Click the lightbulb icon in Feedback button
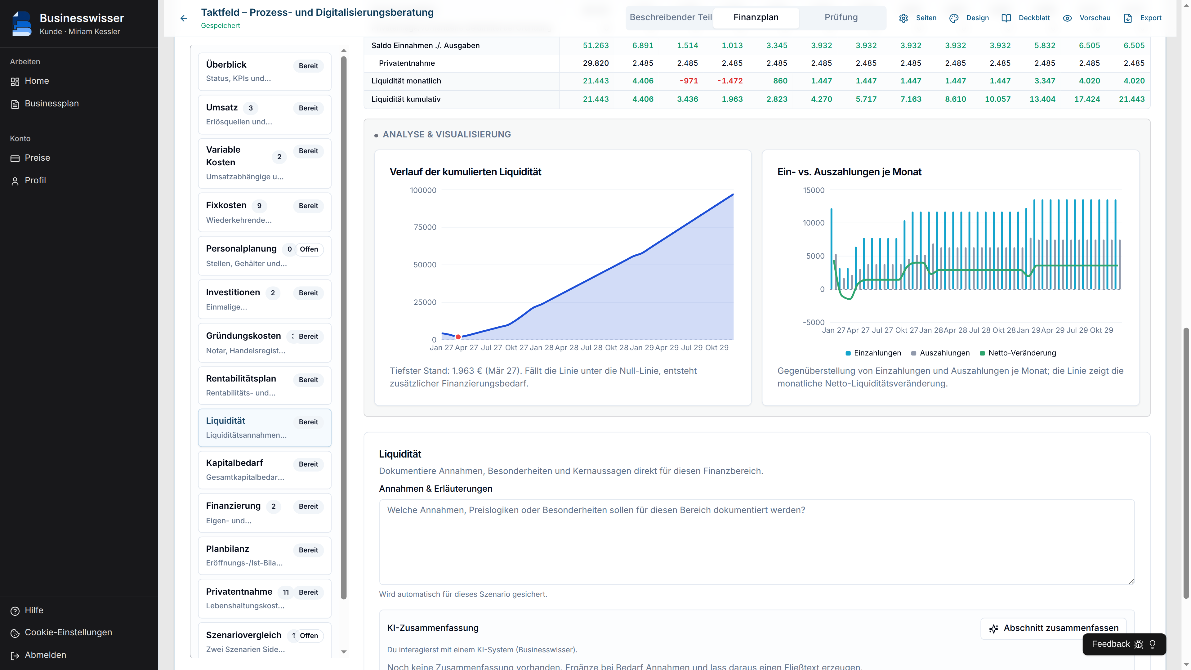Viewport: 1191px width, 670px height. pos(1152,644)
